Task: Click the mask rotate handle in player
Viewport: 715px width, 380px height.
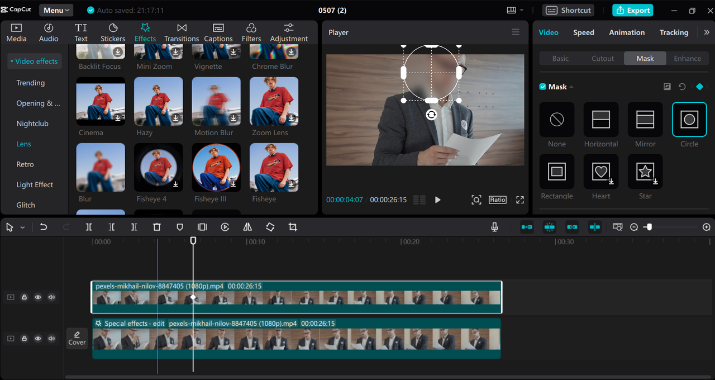Action: pyautogui.click(x=431, y=115)
